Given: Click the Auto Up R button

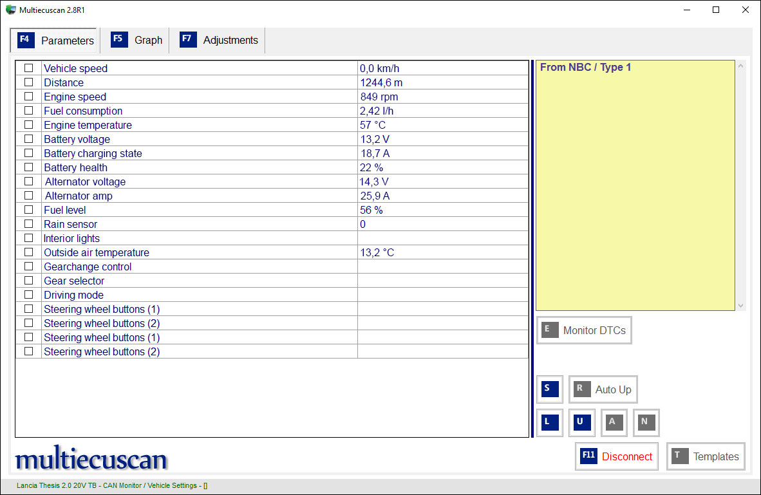Looking at the screenshot, I should tap(603, 389).
